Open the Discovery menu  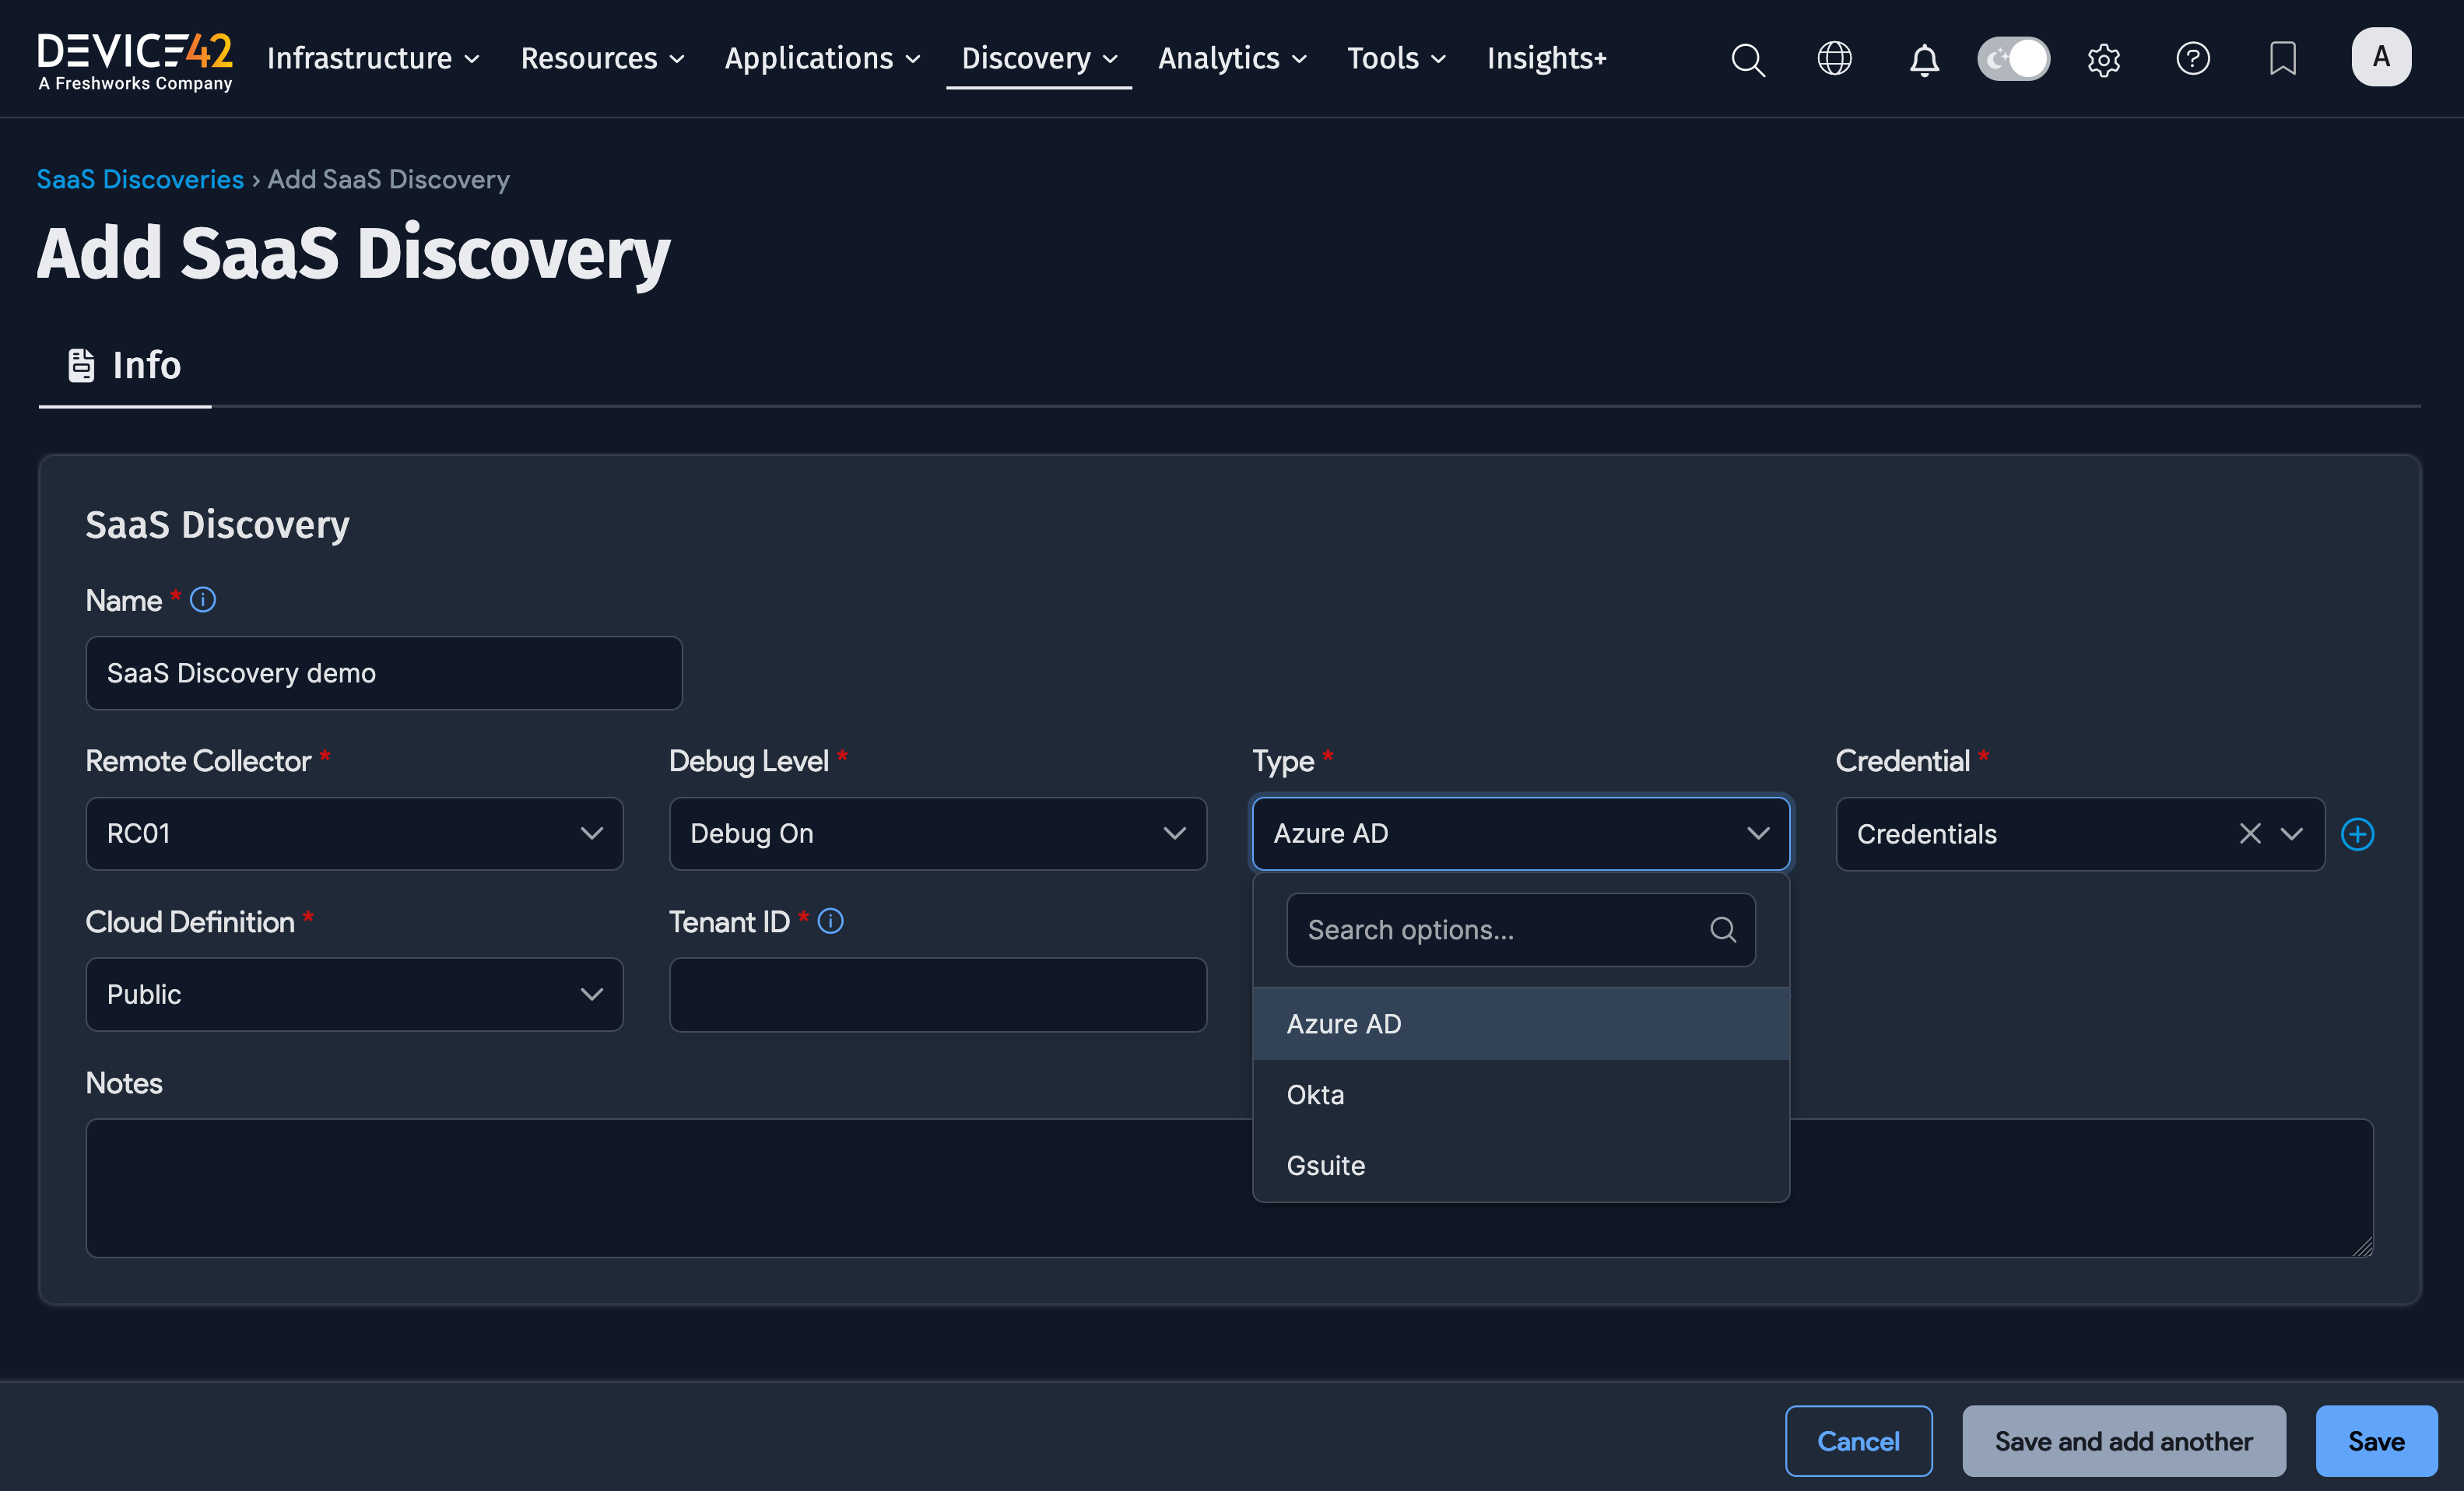point(1038,58)
